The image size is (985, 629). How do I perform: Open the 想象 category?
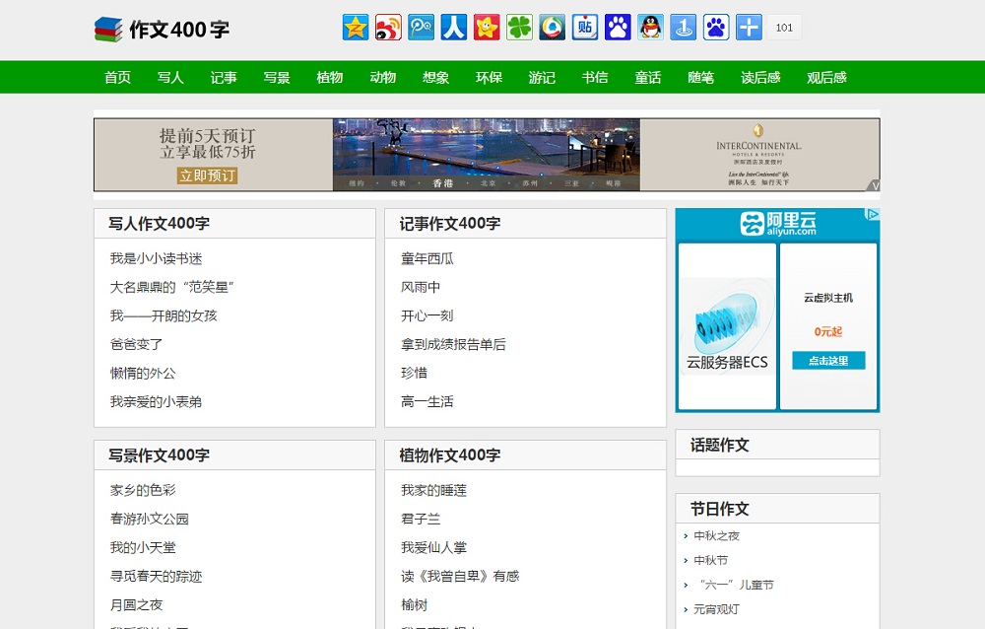coord(436,77)
